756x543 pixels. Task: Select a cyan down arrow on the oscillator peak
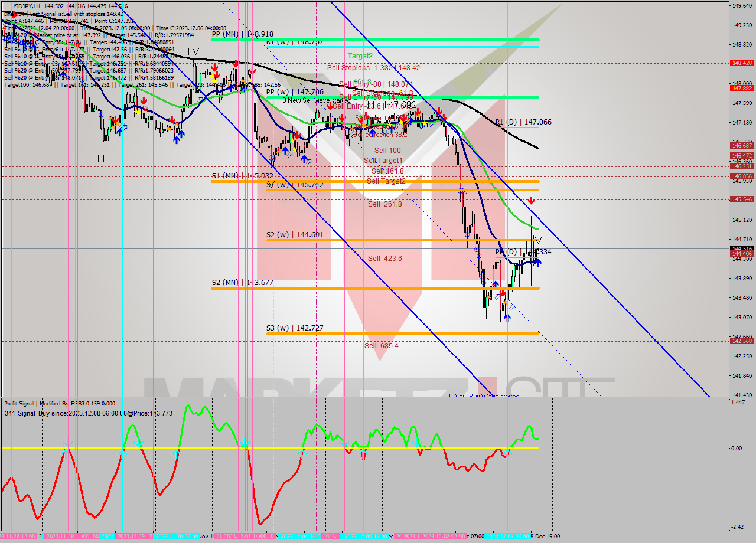245,443
